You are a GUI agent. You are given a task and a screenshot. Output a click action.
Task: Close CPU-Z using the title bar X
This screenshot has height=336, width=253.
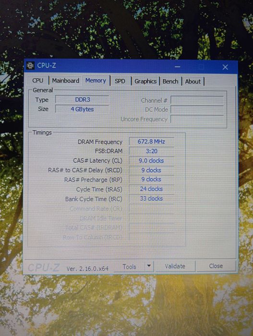(225, 67)
